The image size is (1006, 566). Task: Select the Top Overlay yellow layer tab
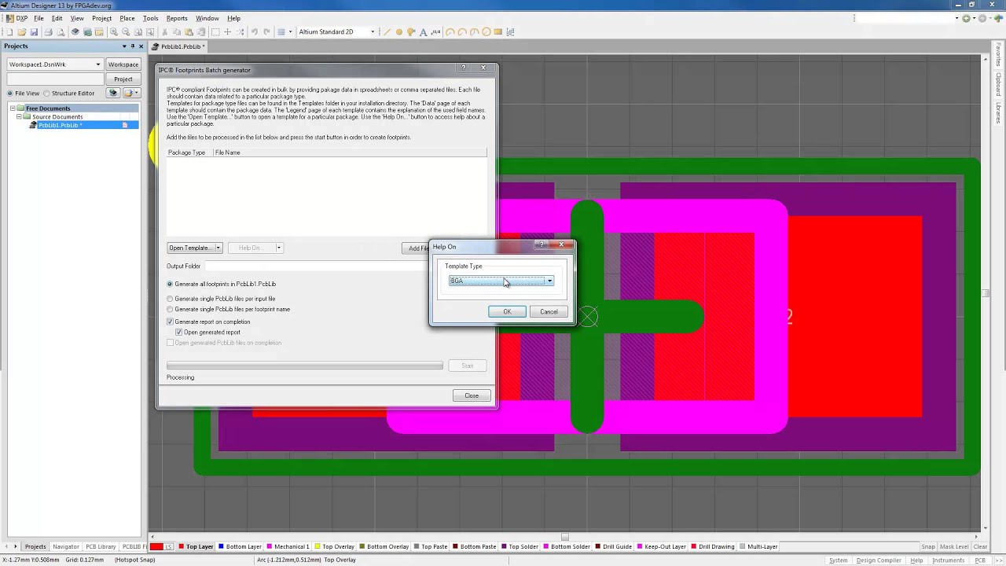tap(336, 546)
